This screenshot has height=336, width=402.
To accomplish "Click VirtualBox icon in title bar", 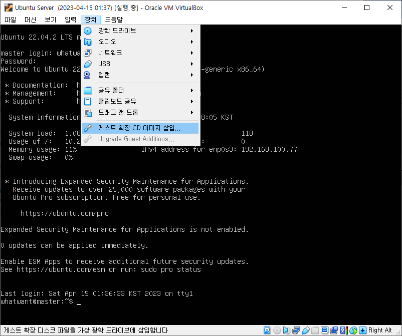I will click(x=8, y=8).
